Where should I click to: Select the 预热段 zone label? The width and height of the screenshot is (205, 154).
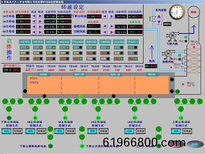[x=152, y=74]
